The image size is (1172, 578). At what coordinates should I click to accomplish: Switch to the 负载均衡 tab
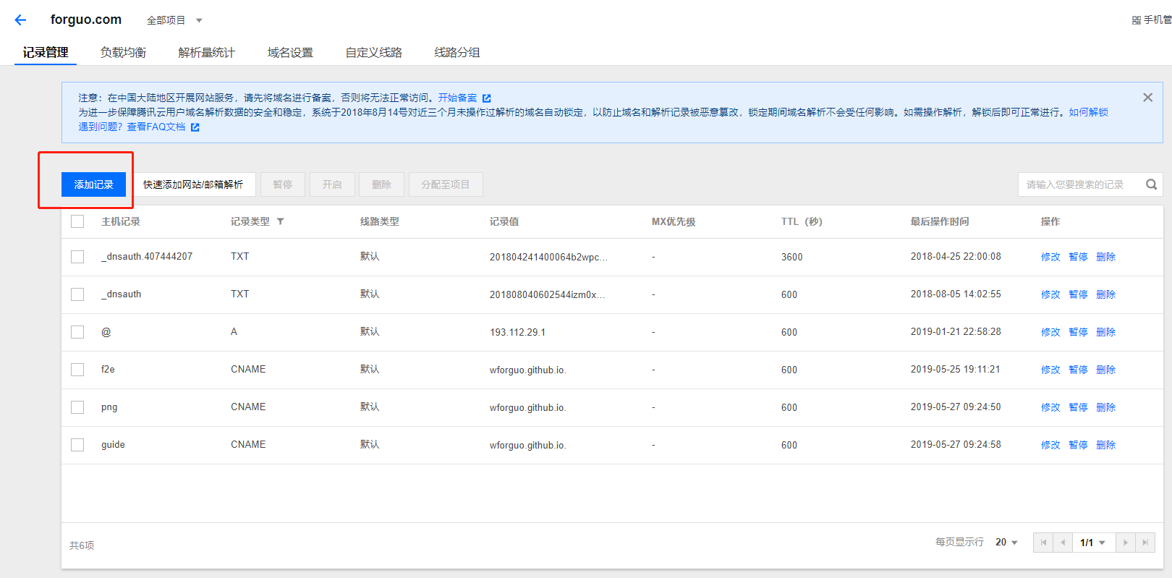[123, 52]
